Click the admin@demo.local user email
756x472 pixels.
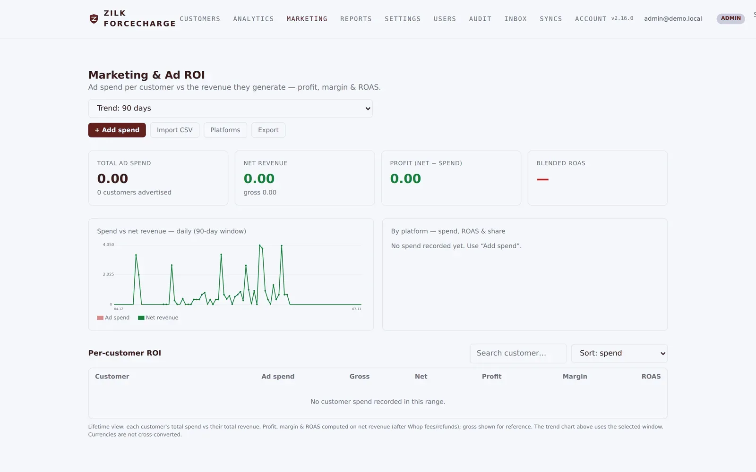pyautogui.click(x=673, y=18)
